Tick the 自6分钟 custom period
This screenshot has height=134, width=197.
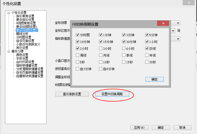tap(101, 69)
